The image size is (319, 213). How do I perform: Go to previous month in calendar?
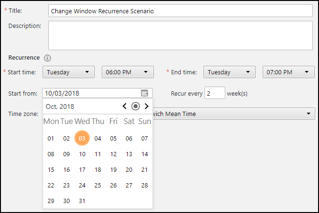(124, 106)
